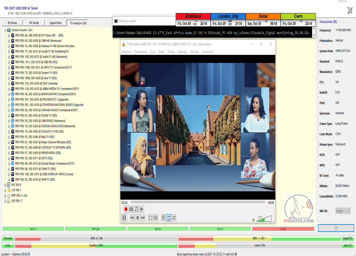Mute audio via the speaker icon
This screenshot has width=356, height=256.
254,220
